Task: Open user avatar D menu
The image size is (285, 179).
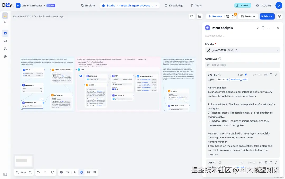Action: coord(279,6)
